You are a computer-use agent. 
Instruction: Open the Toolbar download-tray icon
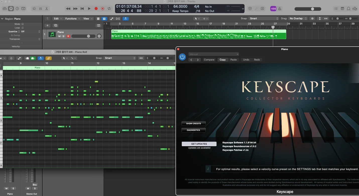click(x=23, y=9)
